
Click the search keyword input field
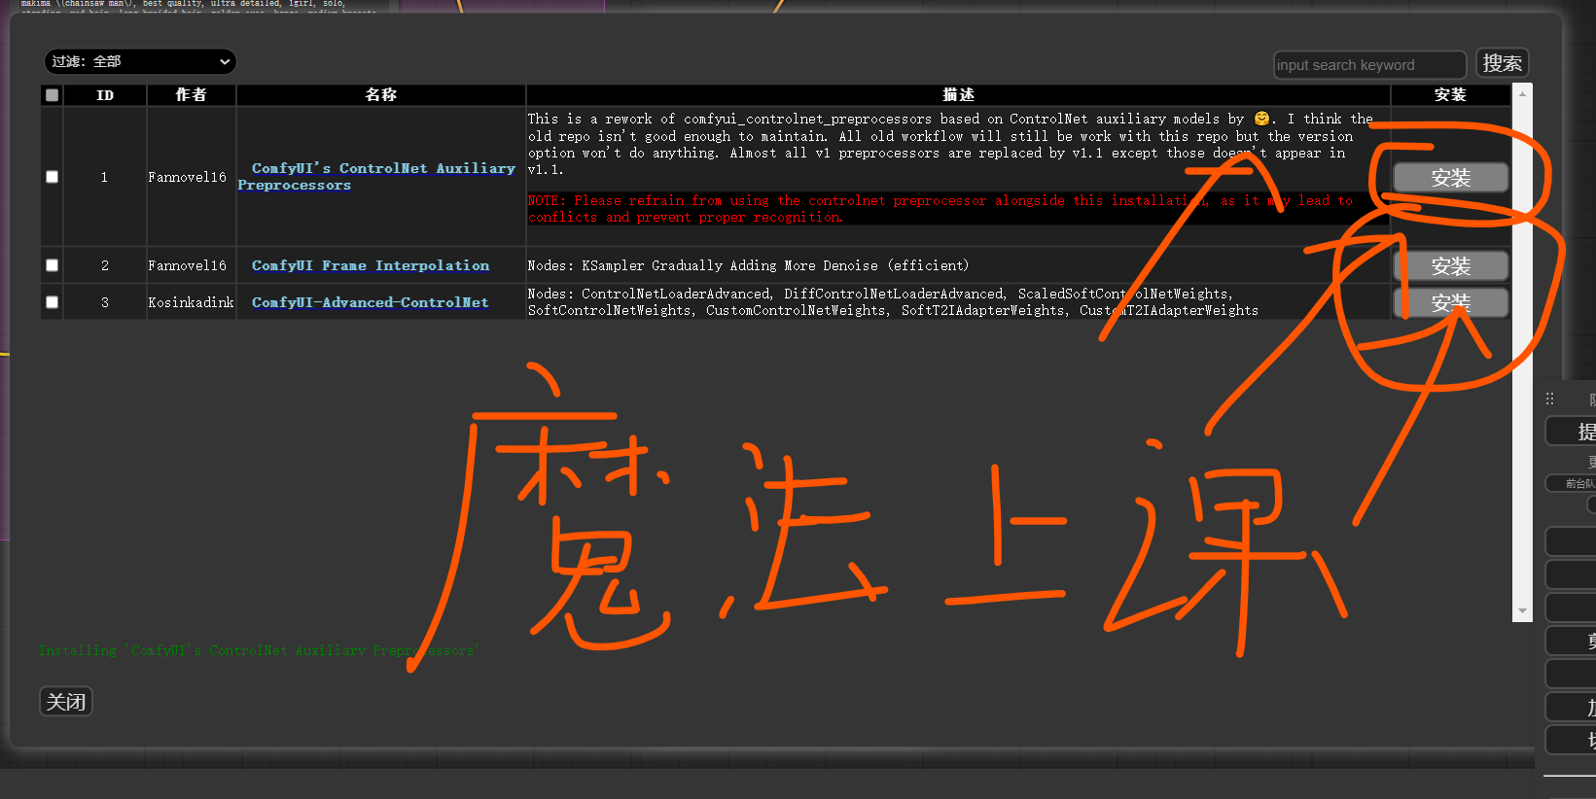click(x=1369, y=65)
